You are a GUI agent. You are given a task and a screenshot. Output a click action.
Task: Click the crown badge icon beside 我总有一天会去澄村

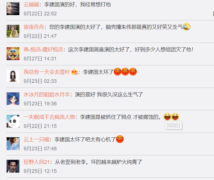click(74, 72)
